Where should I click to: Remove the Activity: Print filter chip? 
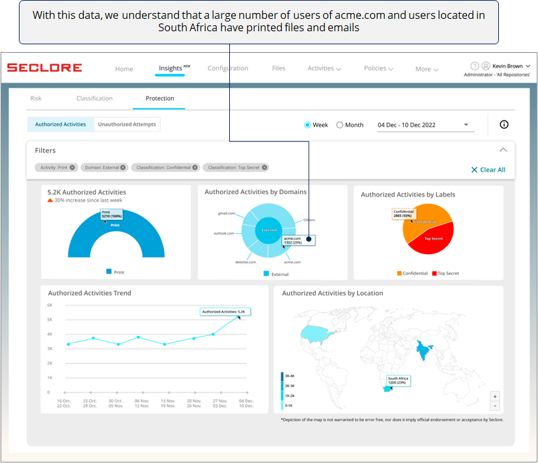[72, 168]
